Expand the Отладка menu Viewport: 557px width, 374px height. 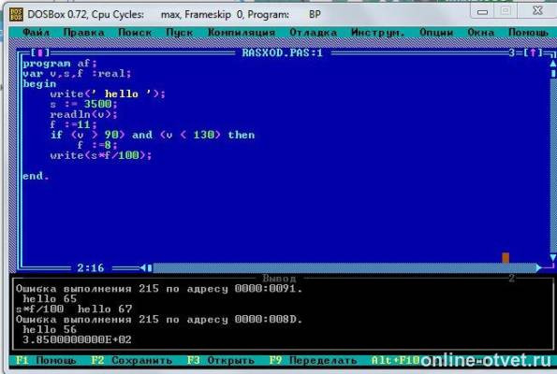tap(314, 33)
